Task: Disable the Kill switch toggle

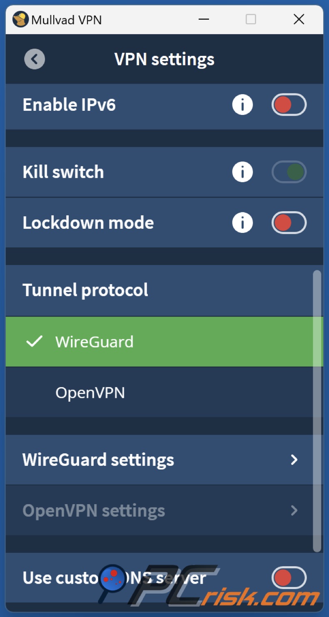Action: (x=289, y=172)
